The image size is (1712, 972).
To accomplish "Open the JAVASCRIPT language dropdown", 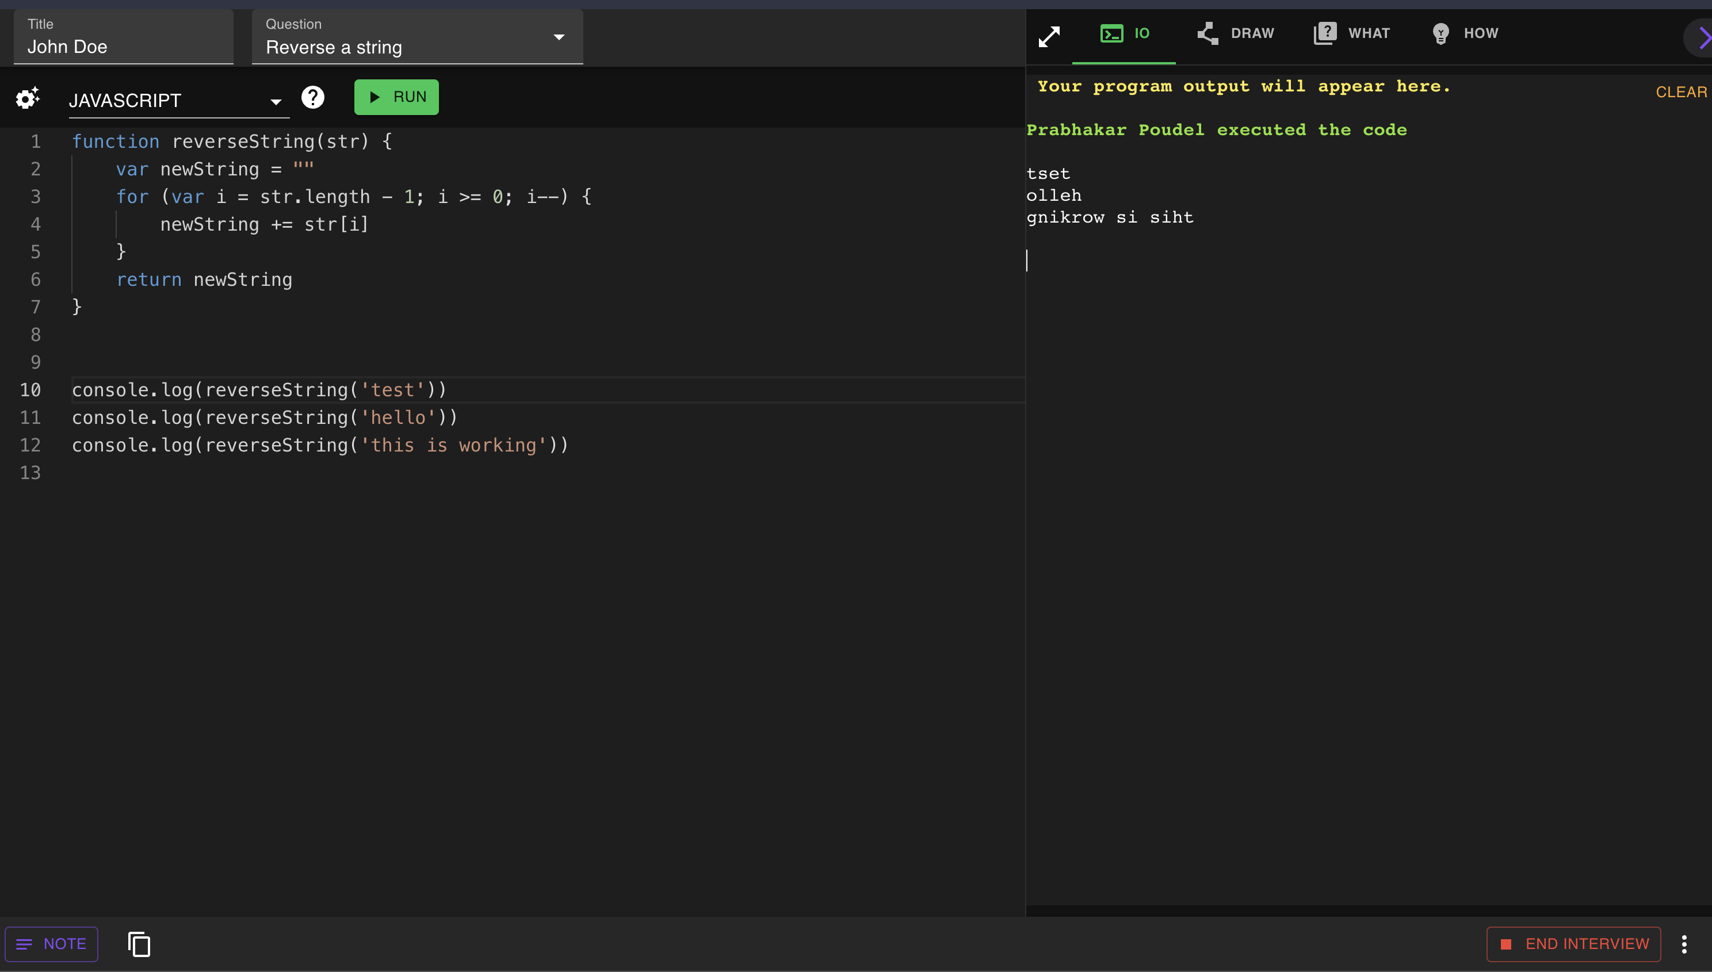I will click(x=179, y=101).
